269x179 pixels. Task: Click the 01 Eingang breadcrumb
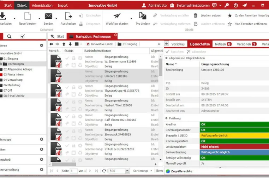(x=127, y=44)
